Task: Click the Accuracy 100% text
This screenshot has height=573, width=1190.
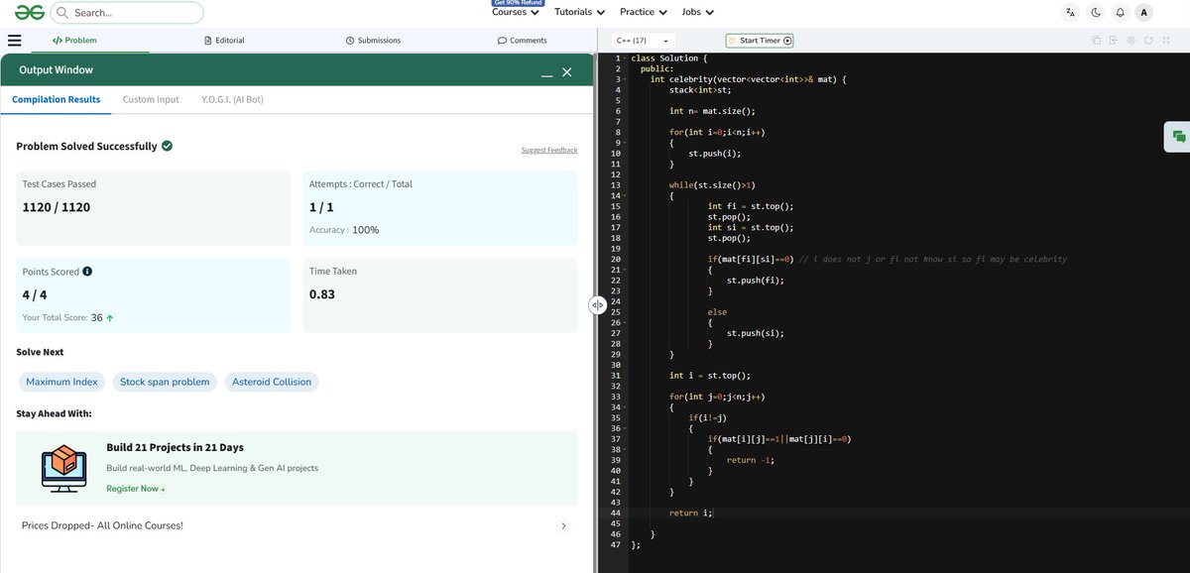Action: tap(344, 230)
